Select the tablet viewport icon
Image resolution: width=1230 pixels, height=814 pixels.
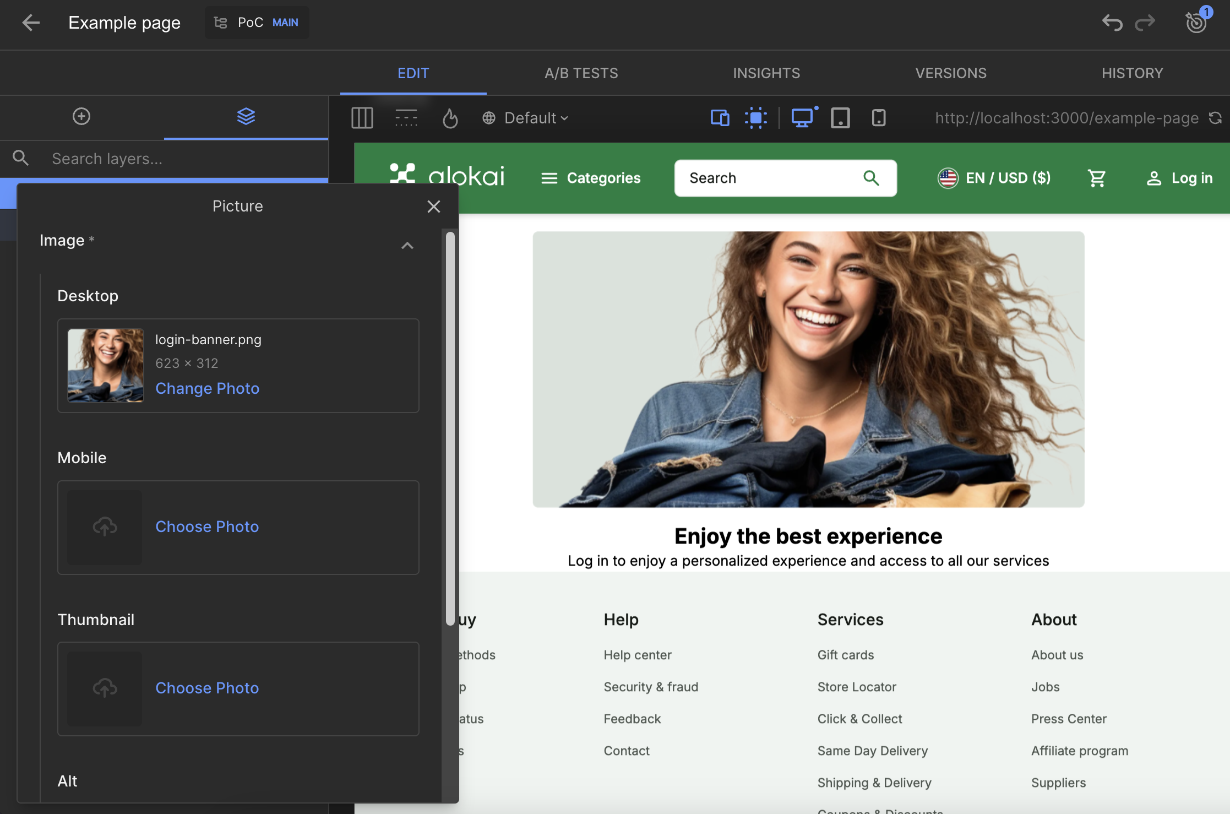coord(840,118)
